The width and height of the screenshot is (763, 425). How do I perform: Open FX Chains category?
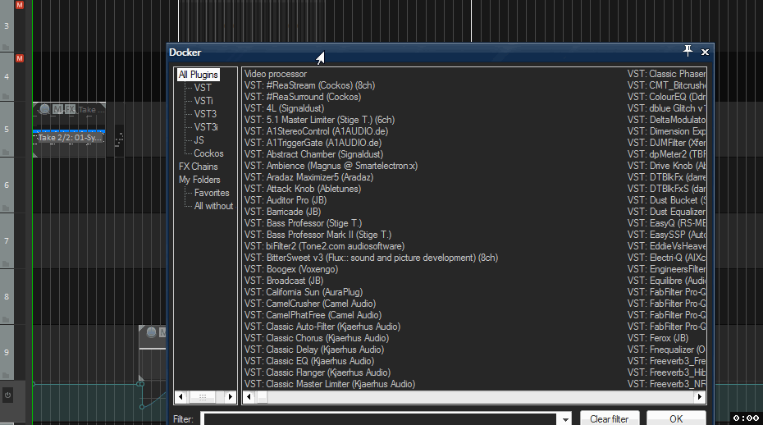[198, 167]
